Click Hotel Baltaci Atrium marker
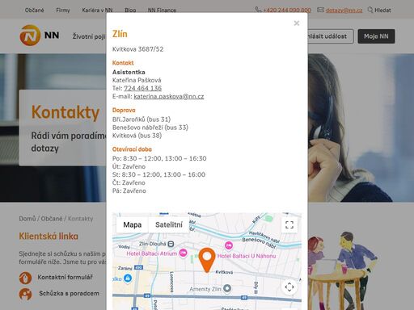 [x=184, y=253]
